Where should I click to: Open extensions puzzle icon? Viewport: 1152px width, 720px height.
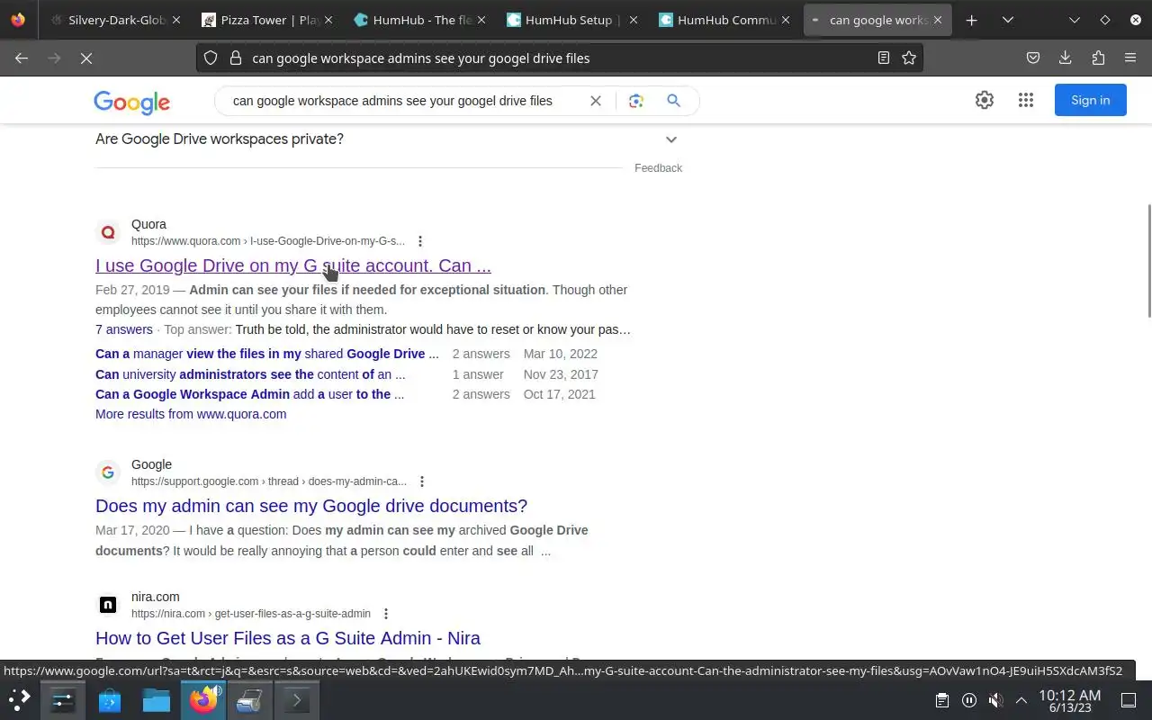coord(1098,58)
